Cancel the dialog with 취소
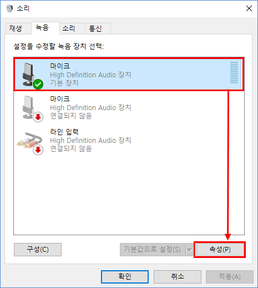The height and width of the screenshot is (288, 258). (x=178, y=277)
